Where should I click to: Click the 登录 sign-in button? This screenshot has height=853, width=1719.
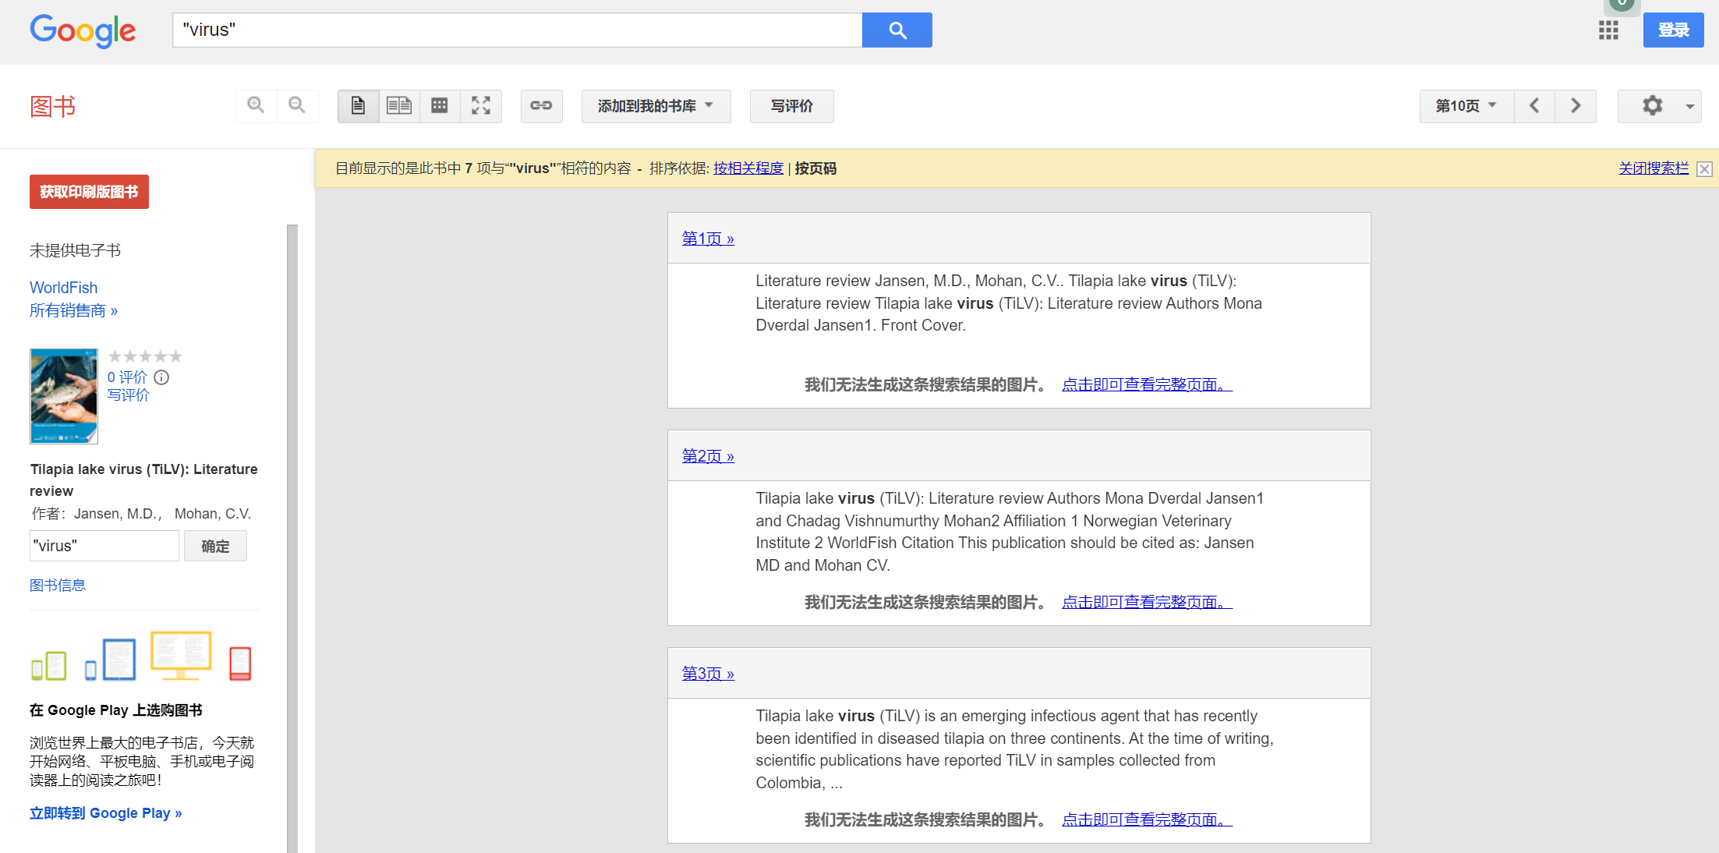(x=1673, y=30)
